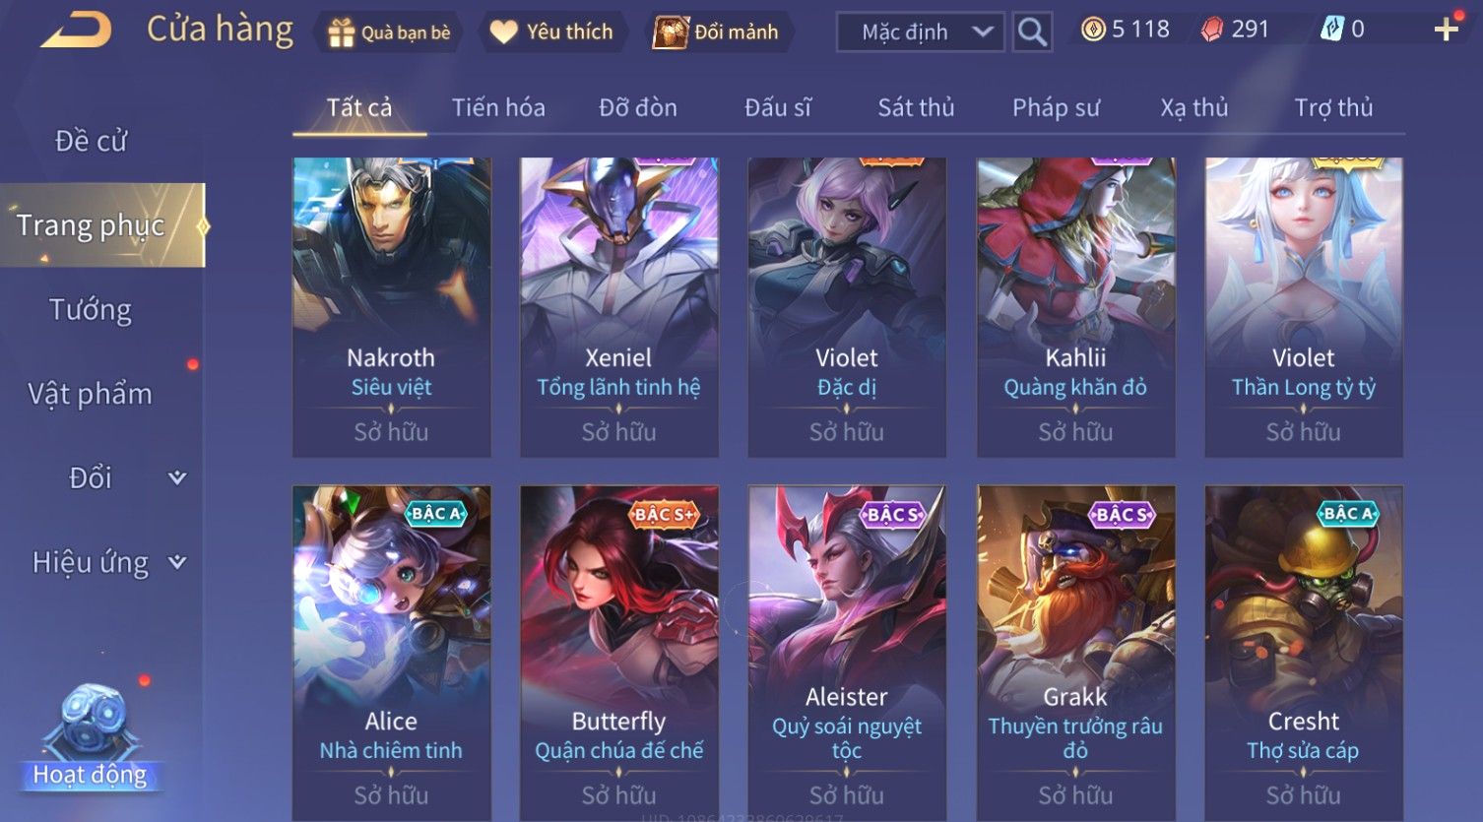Open the Nakroth Siêu việt skin card

391,307
